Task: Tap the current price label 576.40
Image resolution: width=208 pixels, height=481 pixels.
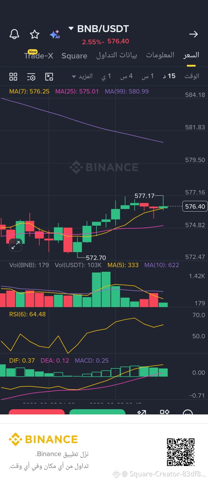Action: [x=195, y=206]
